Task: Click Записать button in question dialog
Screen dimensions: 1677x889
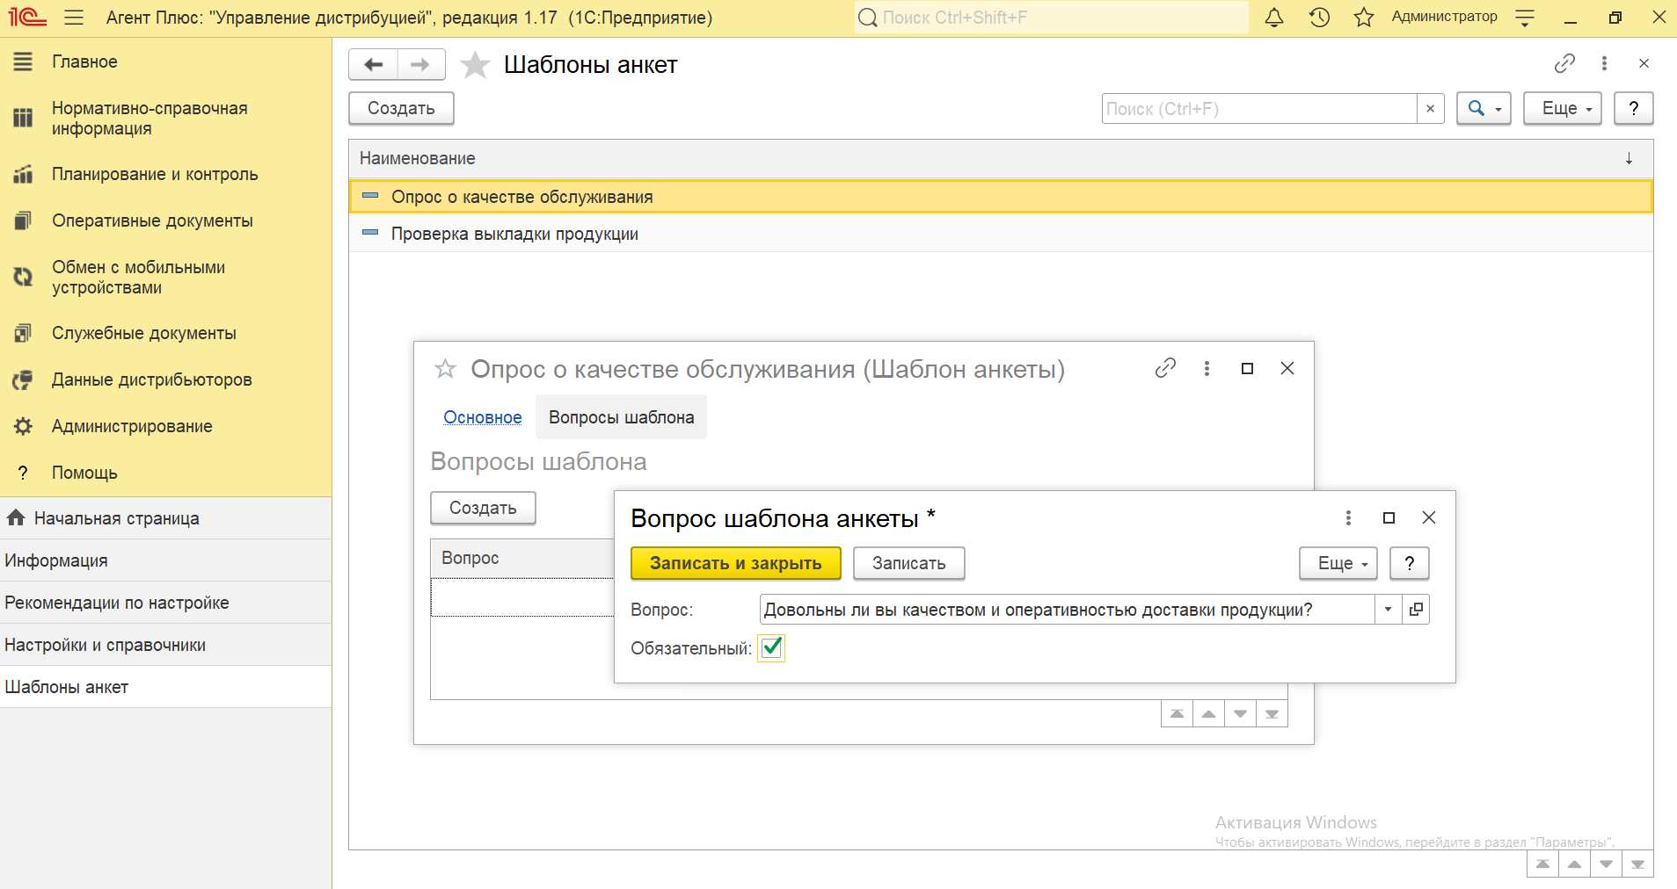Action: point(908,563)
